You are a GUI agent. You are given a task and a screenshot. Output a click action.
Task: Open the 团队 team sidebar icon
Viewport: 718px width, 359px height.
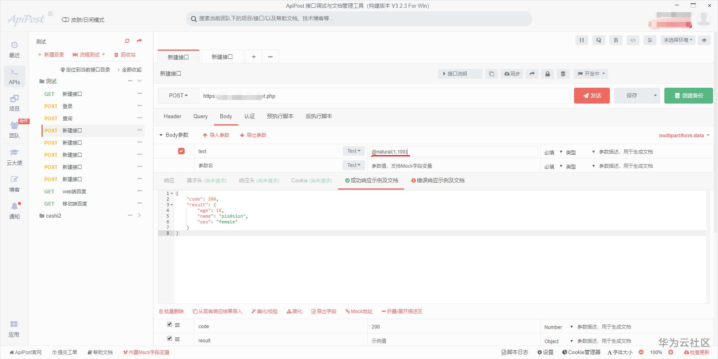(14, 130)
